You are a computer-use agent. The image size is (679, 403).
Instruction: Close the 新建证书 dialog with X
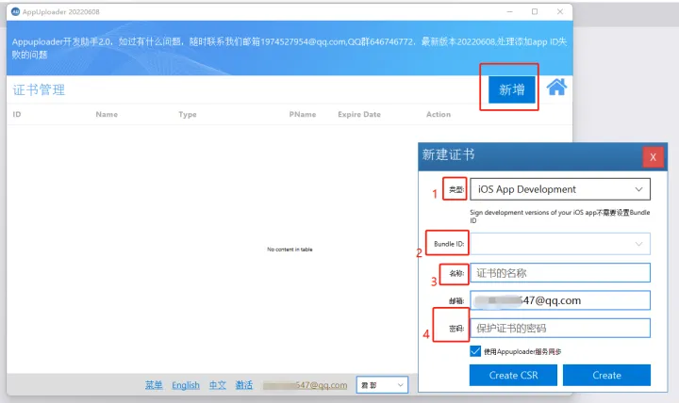(x=653, y=157)
